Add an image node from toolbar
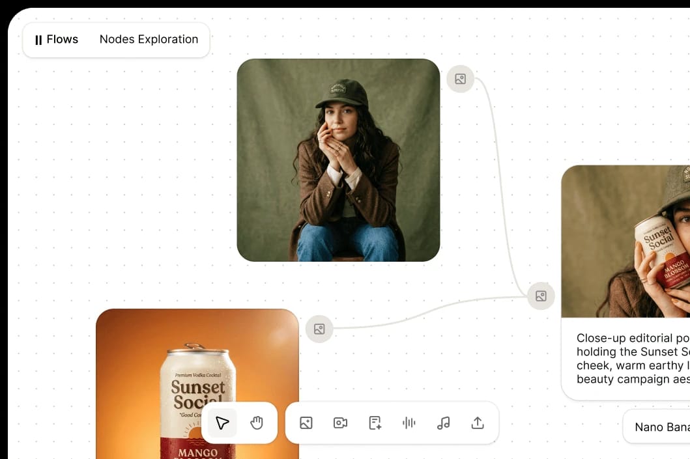The image size is (690, 459). pyautogui.click(x=306, y=423)
